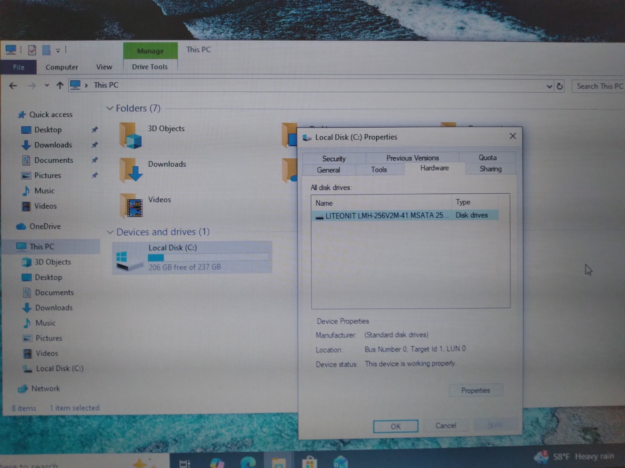
Task: Switch to General tab in Properties
Action: coord(329,170)
